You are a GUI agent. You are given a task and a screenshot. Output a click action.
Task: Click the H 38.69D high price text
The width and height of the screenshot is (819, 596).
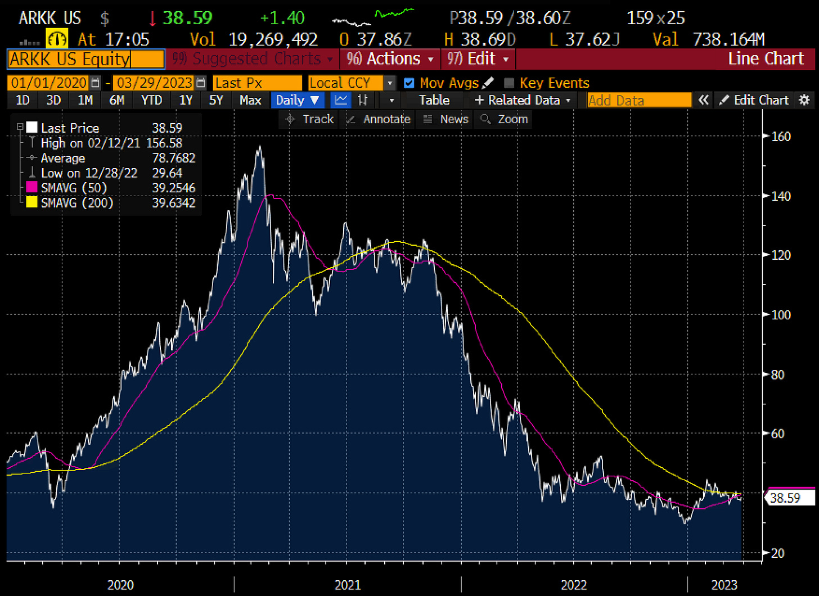click(x=480, y=39)
